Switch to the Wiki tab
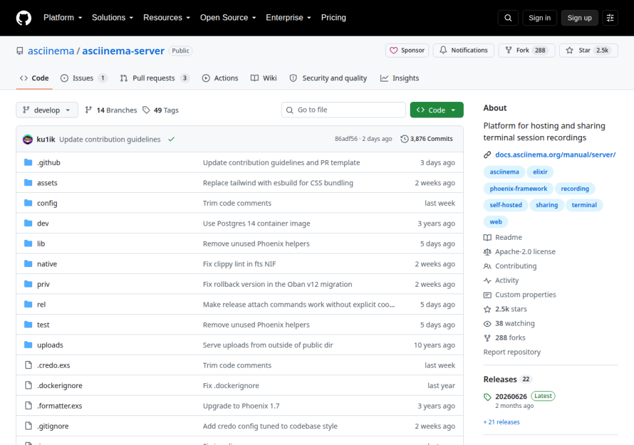This screenshot has height=445, width=634. (x=264, y=78)
